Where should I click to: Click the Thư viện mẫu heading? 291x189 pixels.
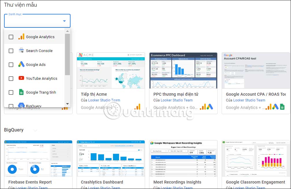21,5
